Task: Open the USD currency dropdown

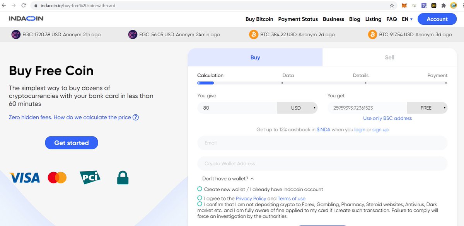Action: point(297,108)
